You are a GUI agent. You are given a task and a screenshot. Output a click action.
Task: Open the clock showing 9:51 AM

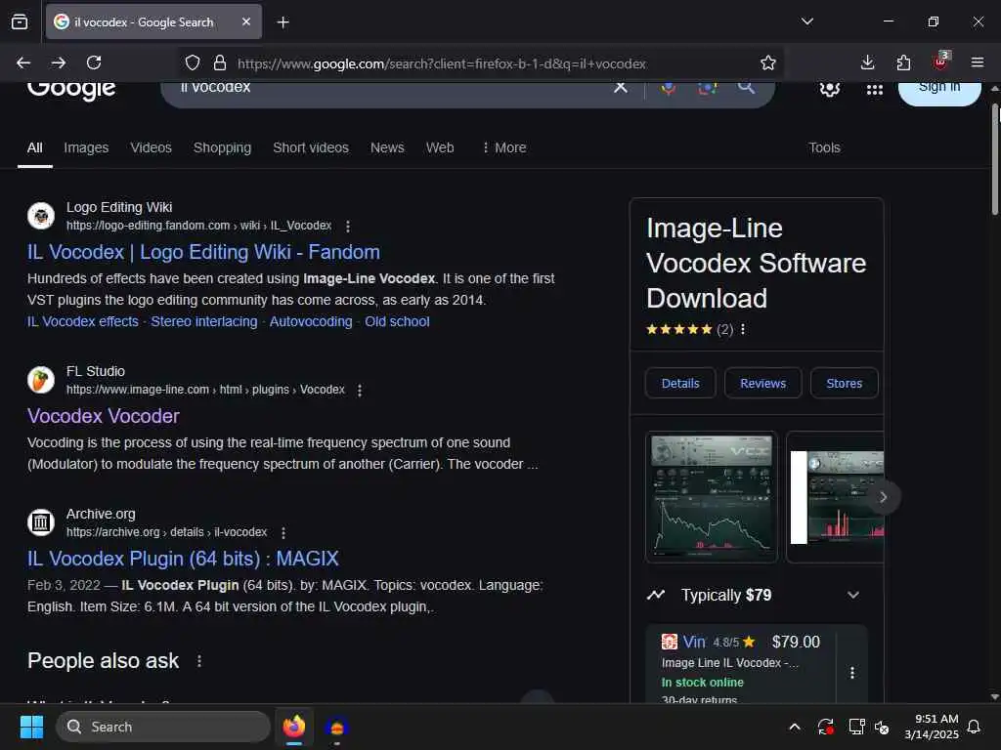point(932,727)
